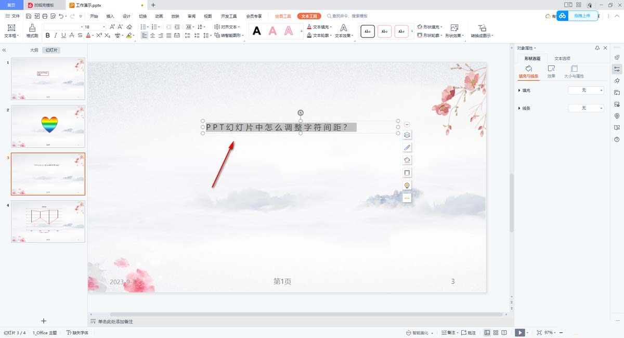Viewport: 624px width, 338px height.
Task: Click the print icon in quick access toolbar
Action: (x=45, y=16)
